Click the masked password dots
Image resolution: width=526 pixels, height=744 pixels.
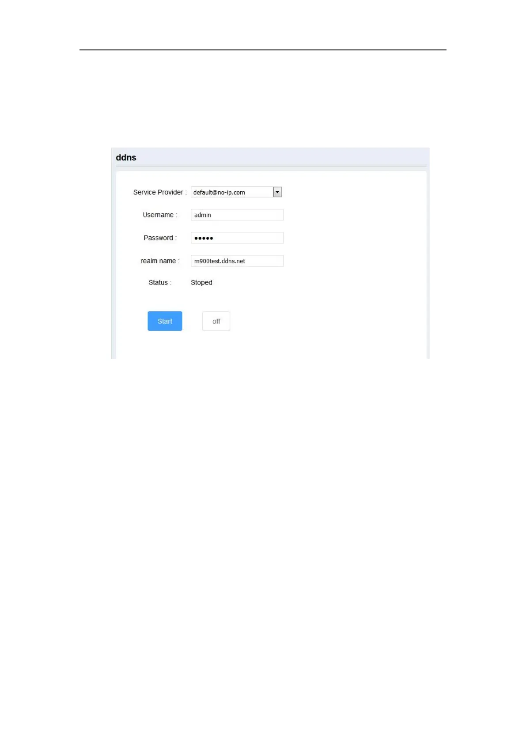204,238
